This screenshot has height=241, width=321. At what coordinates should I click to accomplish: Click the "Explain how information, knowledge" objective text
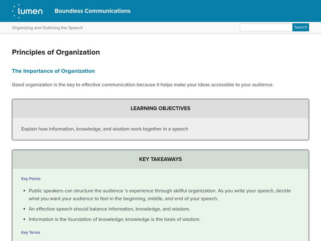[x=105, y=129]
